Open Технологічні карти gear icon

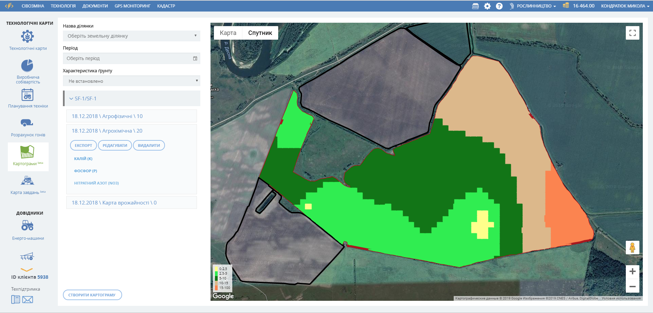(28, 36)
